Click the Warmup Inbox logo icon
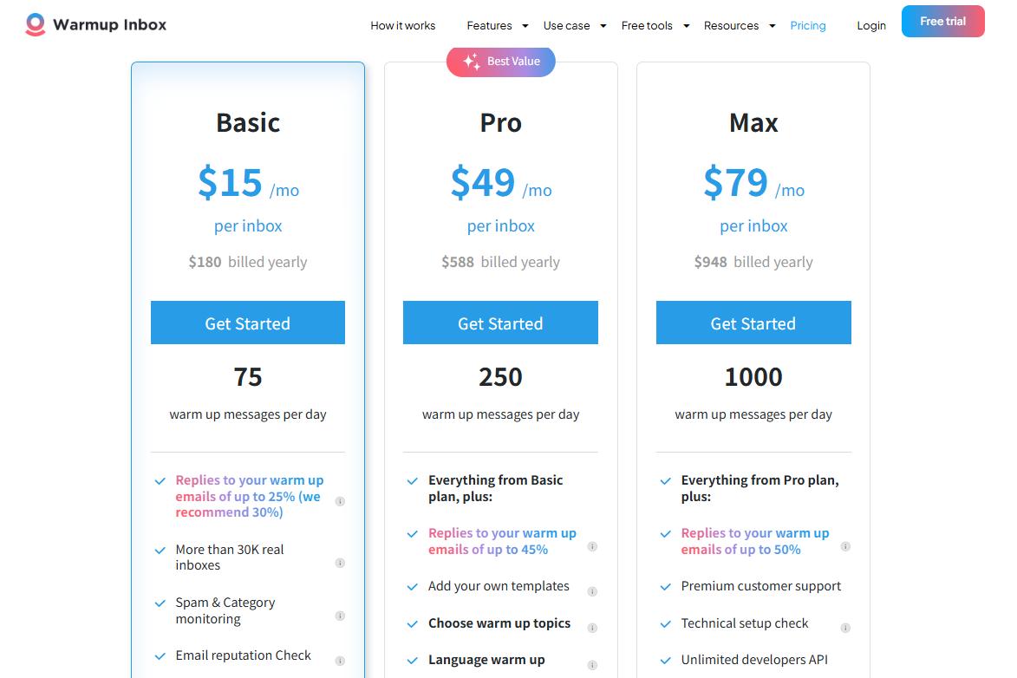 pyautogui.click(x=35, y=24)
